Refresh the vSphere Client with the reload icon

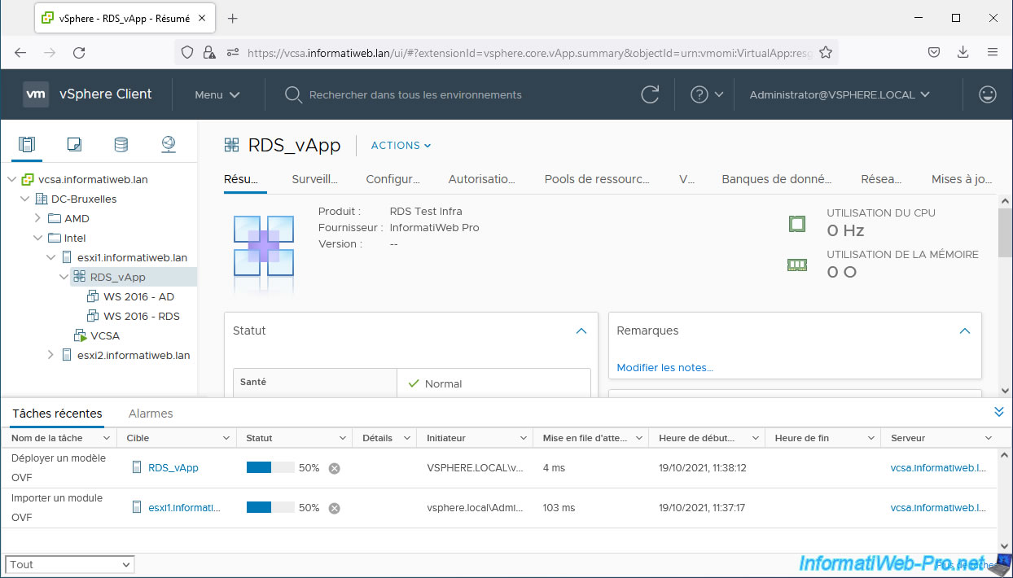click(x=650, y=94)
